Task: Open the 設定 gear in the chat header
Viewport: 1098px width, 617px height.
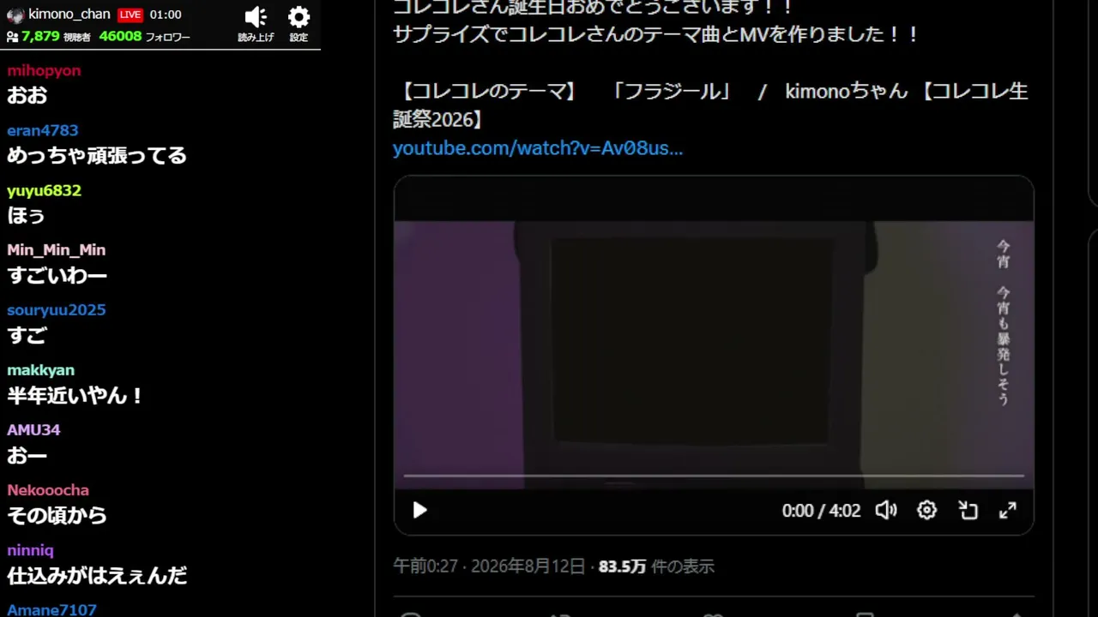Action: [x=299, y=18]
